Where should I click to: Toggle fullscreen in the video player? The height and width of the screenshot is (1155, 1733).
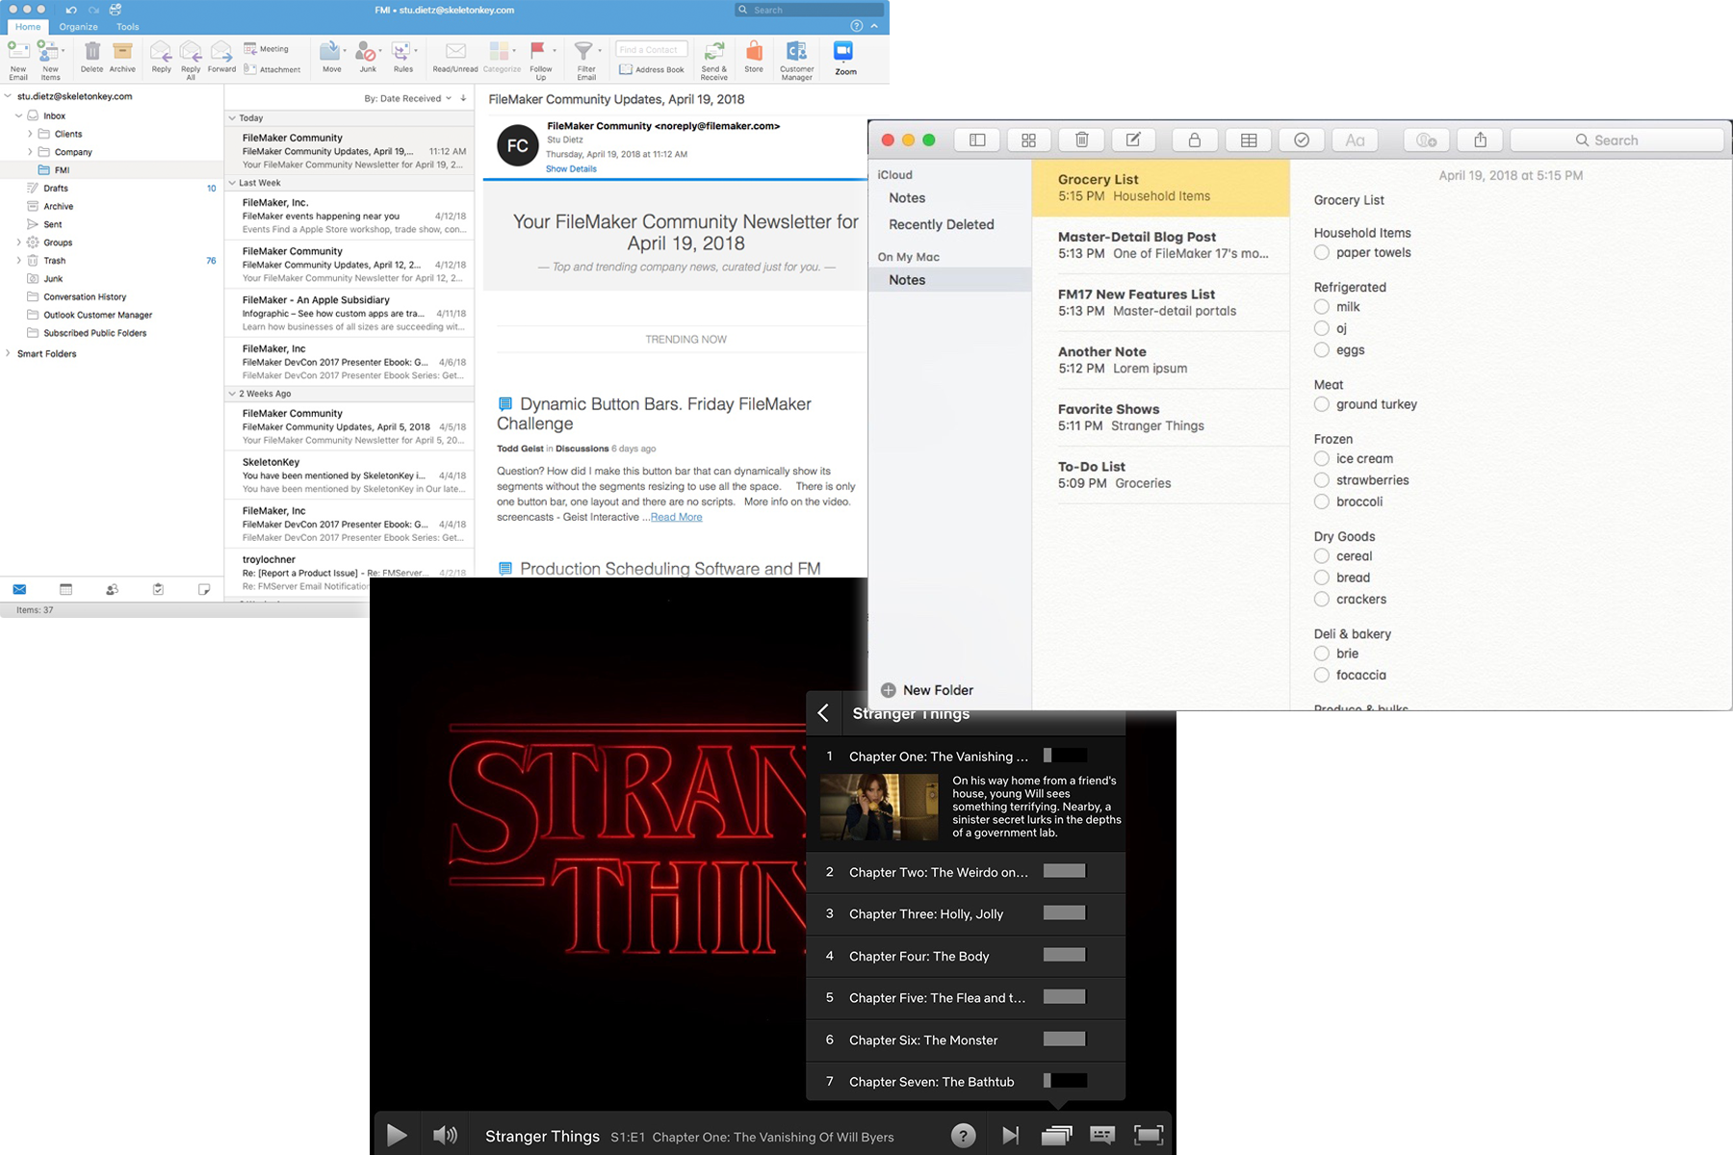coord(1148,1136)
